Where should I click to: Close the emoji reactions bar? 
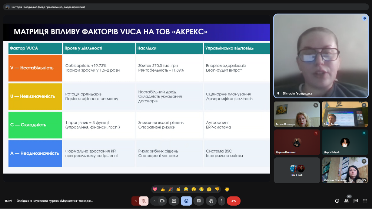click(x=186, y=201)
